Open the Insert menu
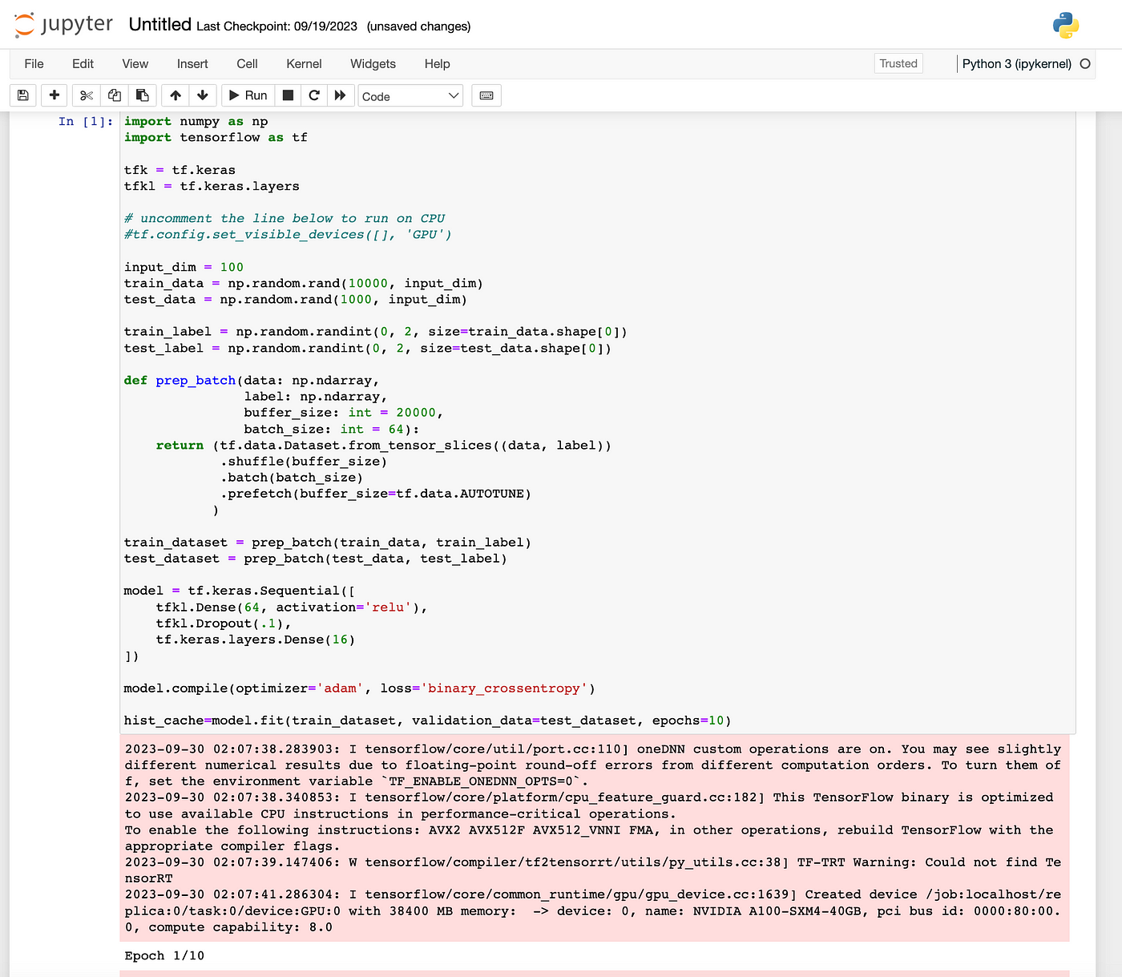Viewport: 1122px width, 977px height. pyautogui.click(x=192, y=64)
